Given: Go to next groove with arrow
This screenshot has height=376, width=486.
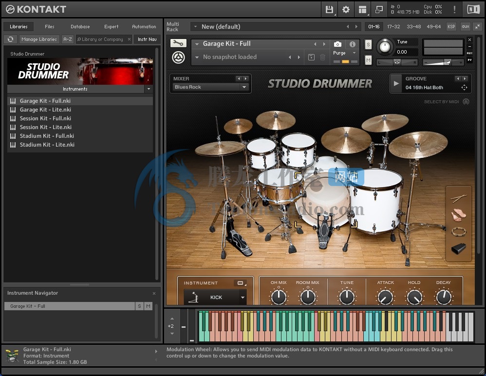Looking at the screenshot, I should pyautogui.click(x=465, y=79).
